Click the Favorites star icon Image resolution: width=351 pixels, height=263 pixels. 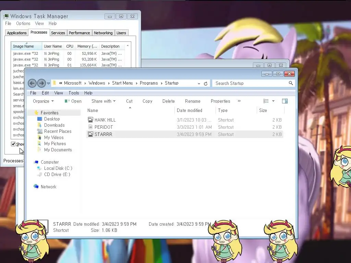click(x=36, y=112)
